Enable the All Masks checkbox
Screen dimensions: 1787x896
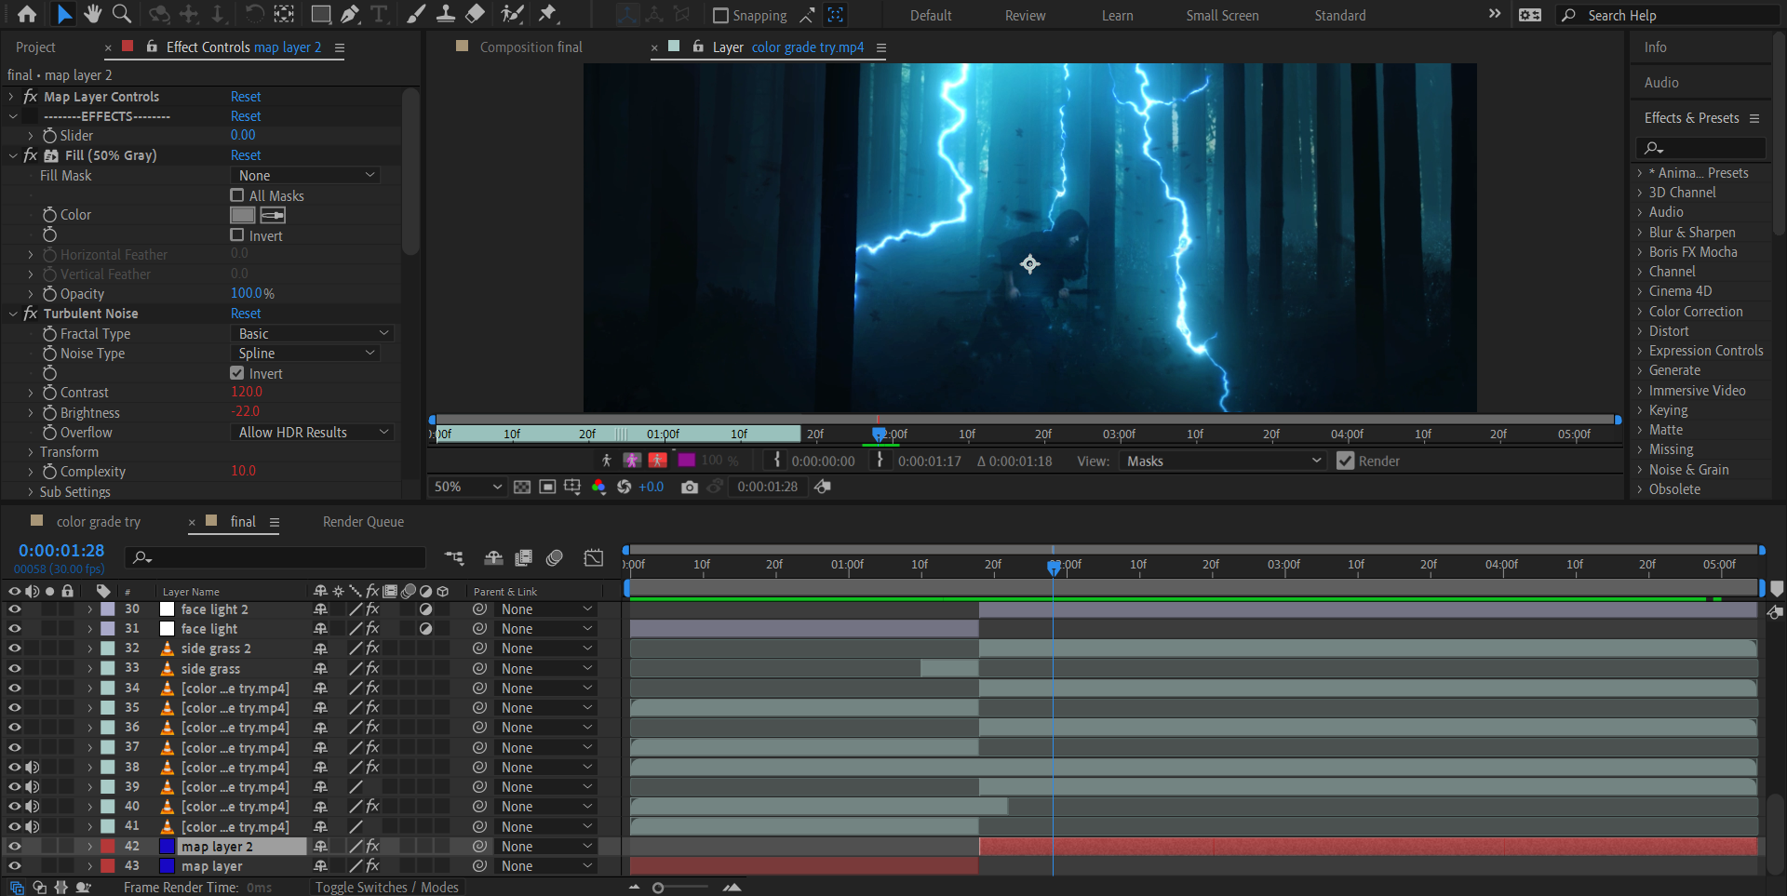point(237,195)
